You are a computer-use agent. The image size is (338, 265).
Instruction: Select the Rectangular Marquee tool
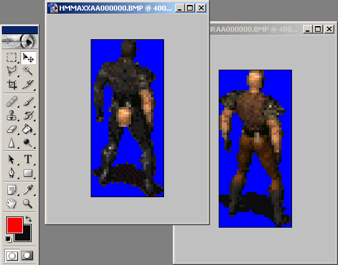11,58
